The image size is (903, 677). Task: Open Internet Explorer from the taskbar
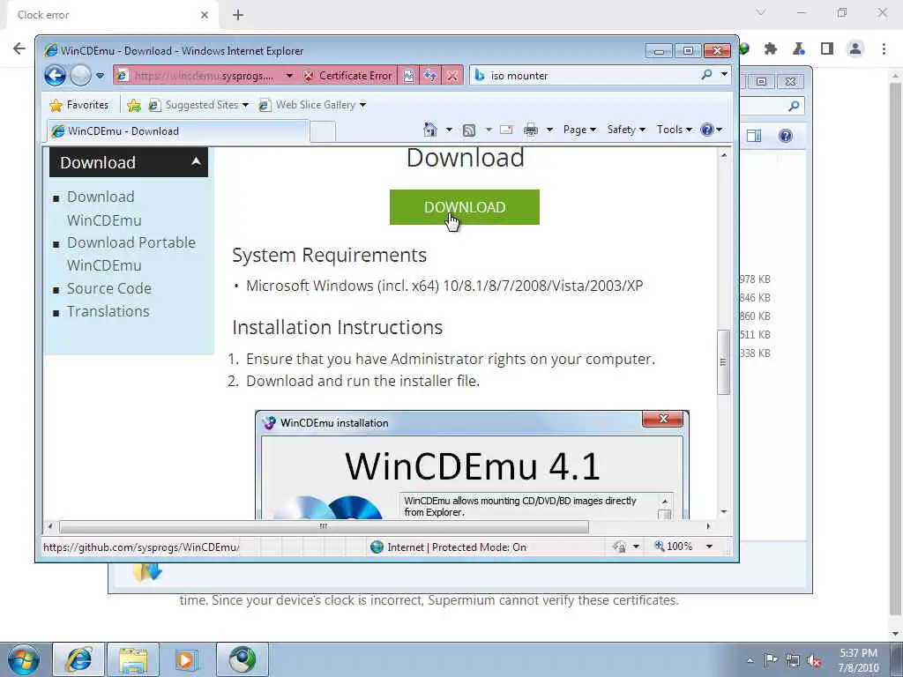(78, 659)
